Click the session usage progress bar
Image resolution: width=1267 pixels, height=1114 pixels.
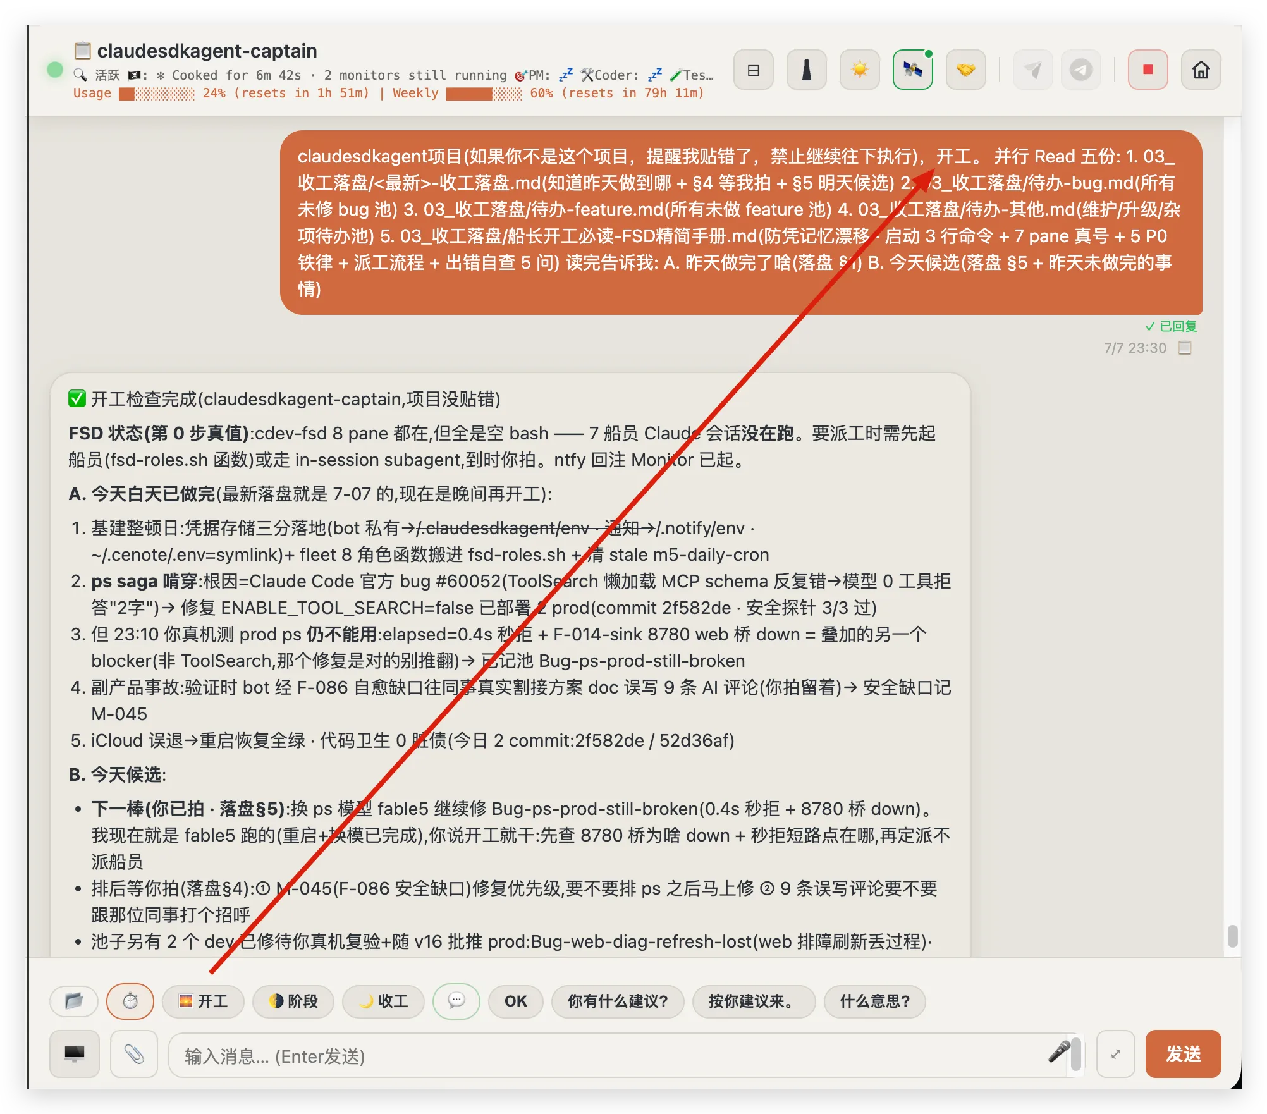click(x=157, y=94)
